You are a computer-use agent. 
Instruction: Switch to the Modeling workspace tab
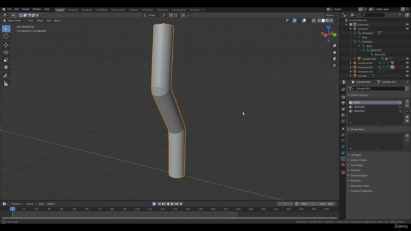tap(73, 10)
